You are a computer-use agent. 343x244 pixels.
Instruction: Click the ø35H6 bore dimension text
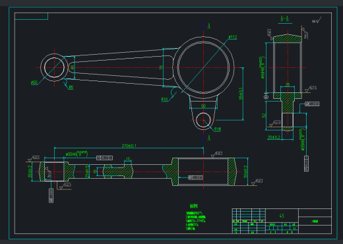point(77,154)
